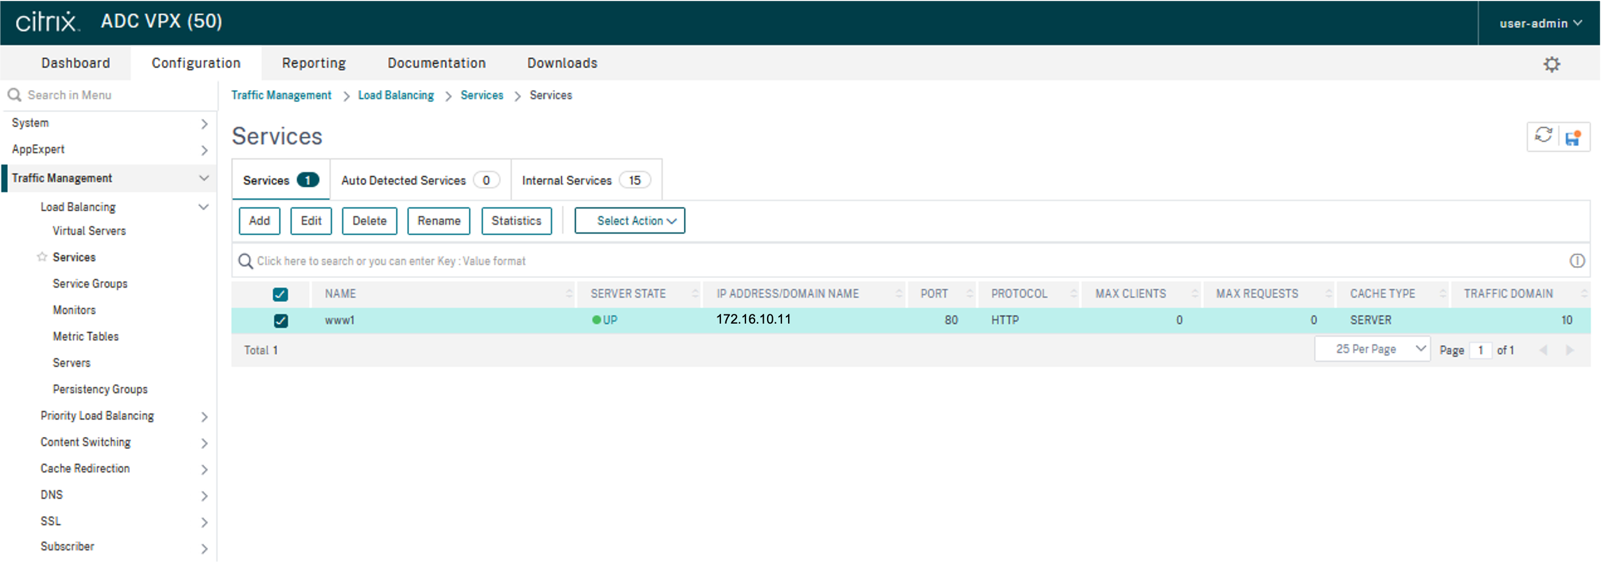1602x564 pixels.
Task: Open the Select Action dropdown
Action: (630, 221)
